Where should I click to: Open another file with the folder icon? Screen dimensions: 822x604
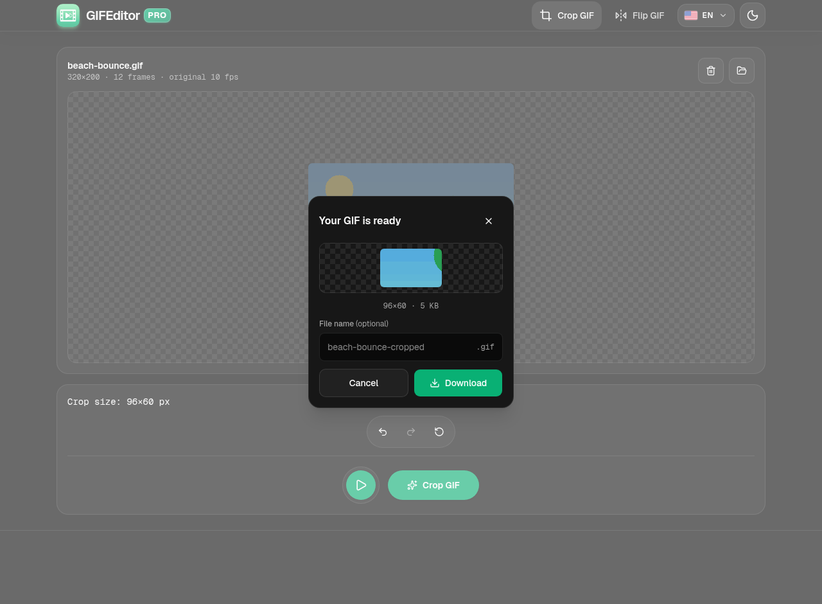(x=742, y=71)
